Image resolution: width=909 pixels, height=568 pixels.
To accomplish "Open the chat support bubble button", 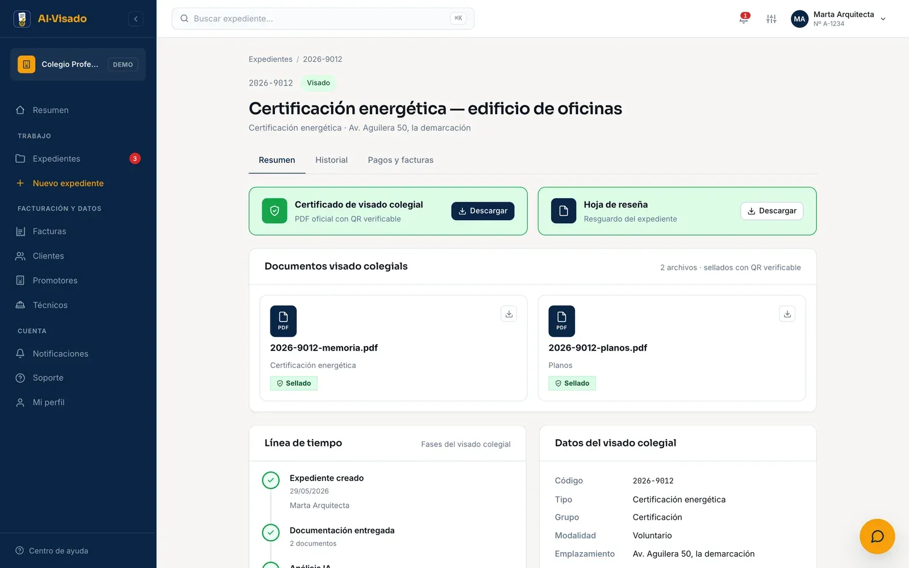I will click(877, 536).
